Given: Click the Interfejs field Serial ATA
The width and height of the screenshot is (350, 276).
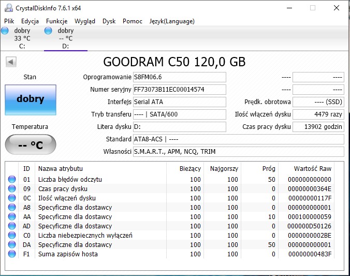Looking at the screenshot, I should pos(180,102).
